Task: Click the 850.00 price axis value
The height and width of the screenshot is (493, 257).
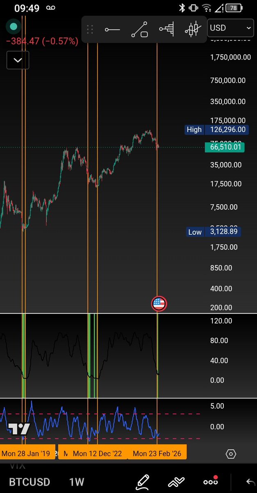Action: pos(221,268)
